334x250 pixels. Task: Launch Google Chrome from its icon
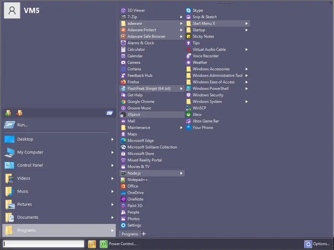click(x=123, y=102)
